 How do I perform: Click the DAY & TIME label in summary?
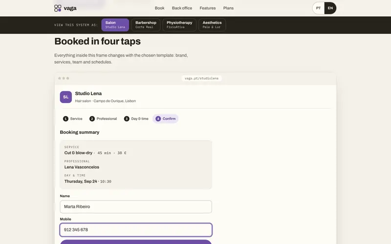(75, 176)
